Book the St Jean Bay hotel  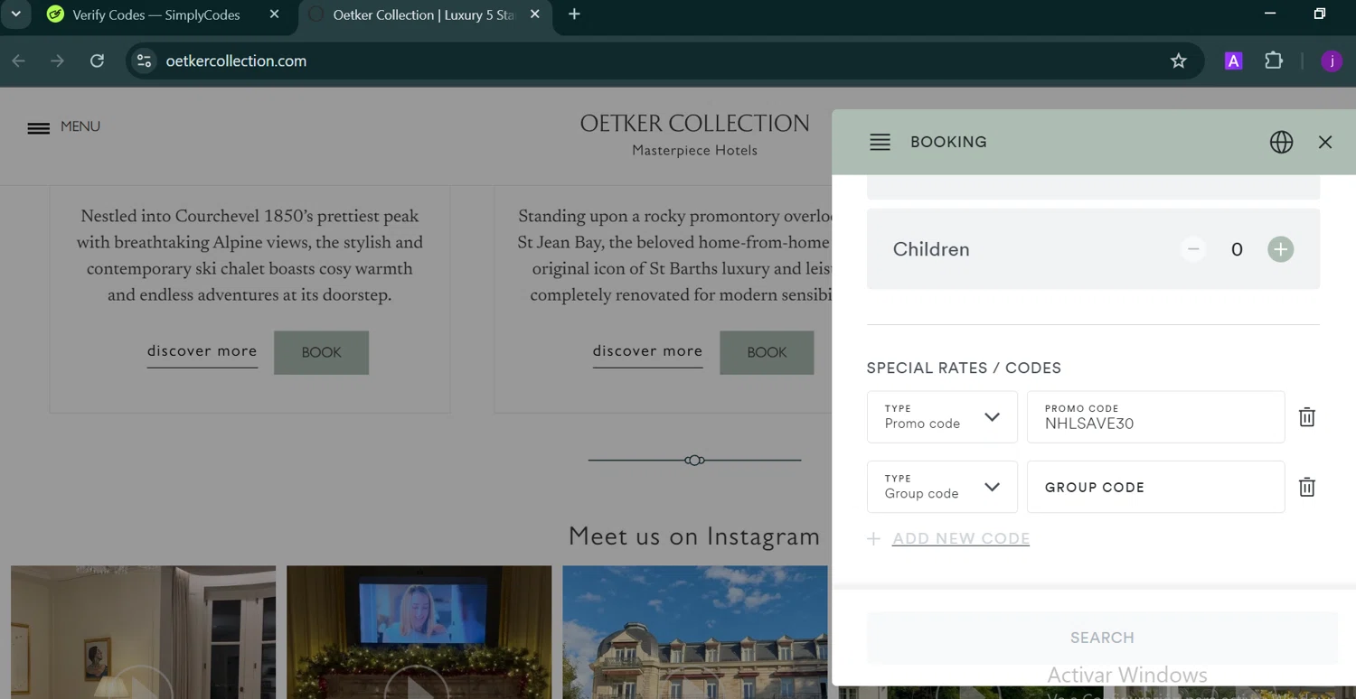click(767, 352)
